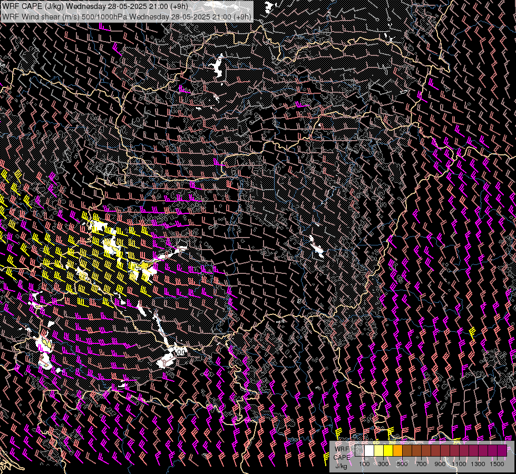
Task: Select the white CAPE legend swatch
Action: (369, 450)
